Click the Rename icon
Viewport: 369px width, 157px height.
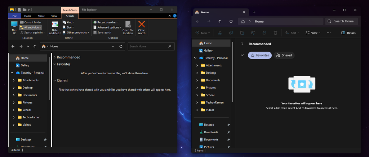tap(253, 33)
